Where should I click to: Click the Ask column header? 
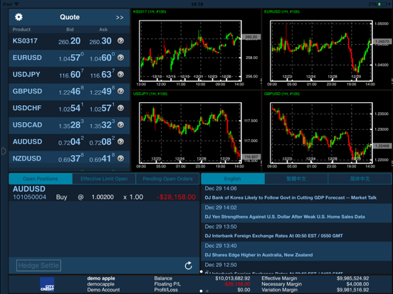[103, 30]
